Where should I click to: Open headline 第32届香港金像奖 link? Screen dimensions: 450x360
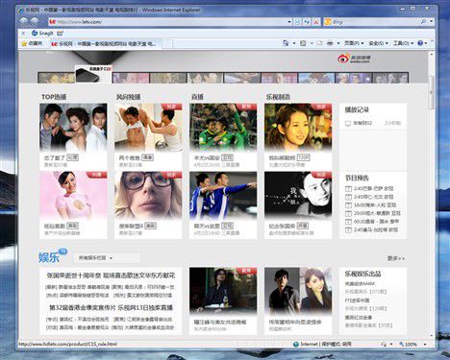[111, 307]
